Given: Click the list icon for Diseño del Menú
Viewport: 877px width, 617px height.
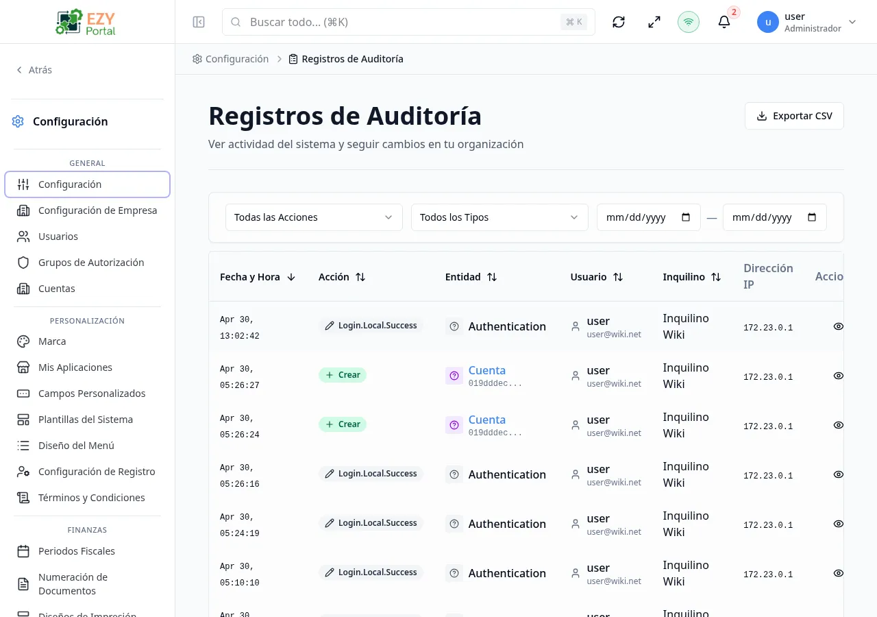Looking at the screenshot, I should point(23,446).
